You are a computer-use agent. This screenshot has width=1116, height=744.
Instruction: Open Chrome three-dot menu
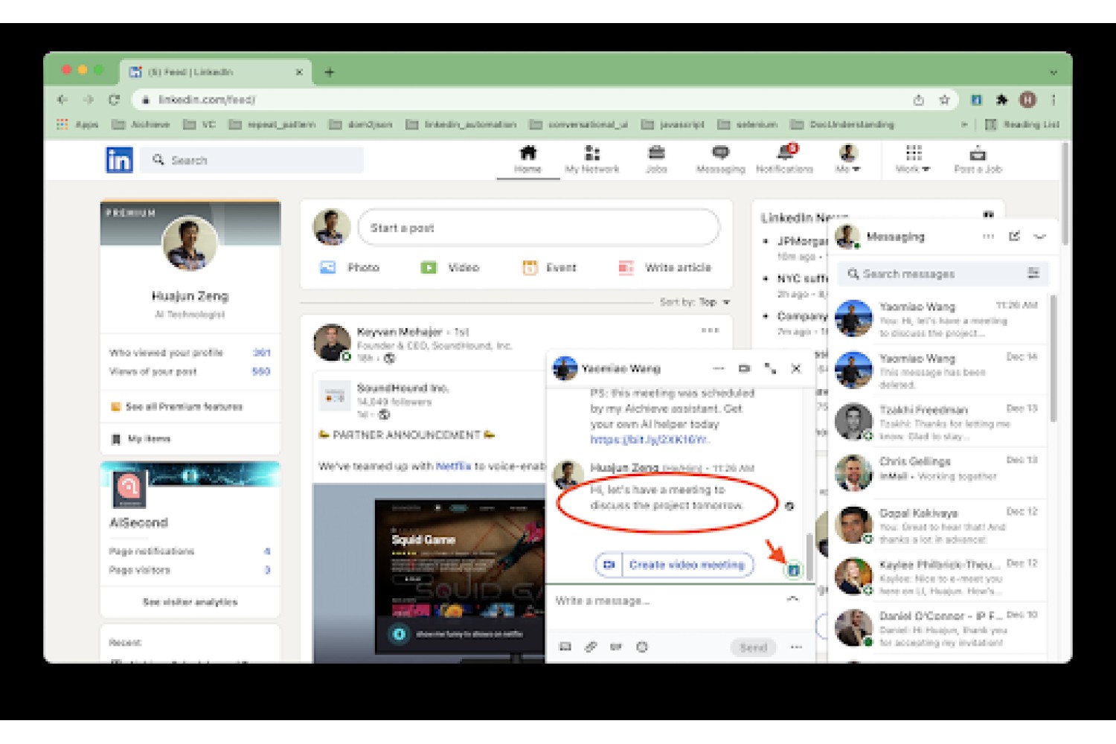pyautogui.click(x=1054, y=100)
